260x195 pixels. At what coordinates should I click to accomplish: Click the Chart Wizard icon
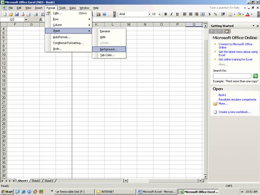click(98, 14)
